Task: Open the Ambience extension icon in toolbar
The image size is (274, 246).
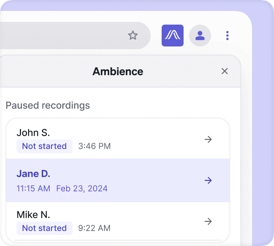Action: point(173,36)
